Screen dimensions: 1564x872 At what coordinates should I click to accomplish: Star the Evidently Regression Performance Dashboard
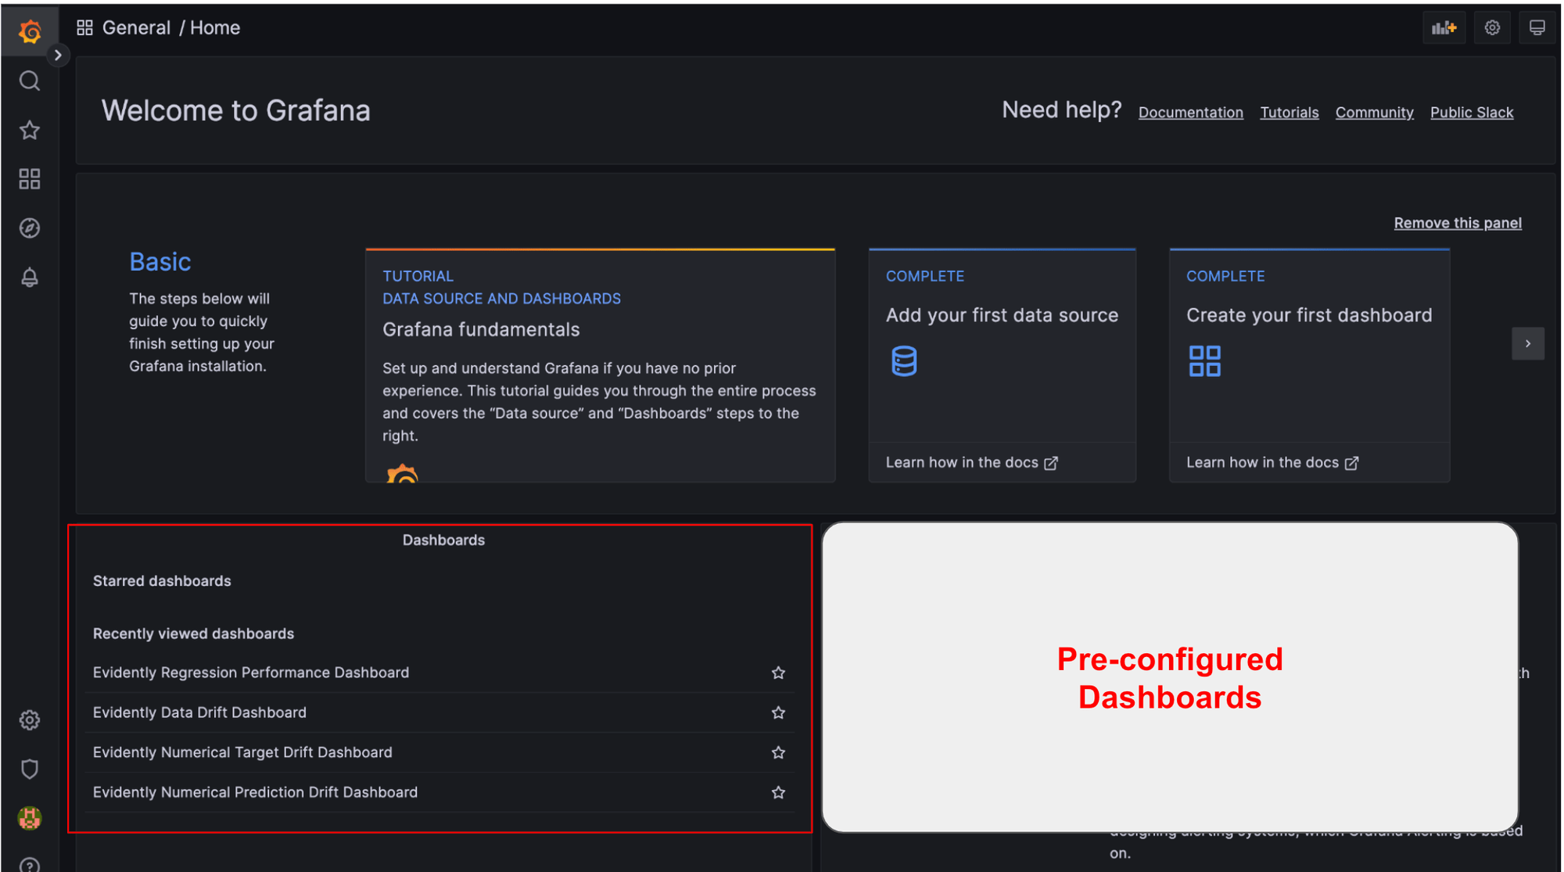coord(778,673)
